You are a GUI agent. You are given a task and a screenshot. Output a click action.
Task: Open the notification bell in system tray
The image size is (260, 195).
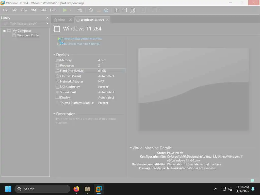pyautogui.click(x=253, y=189)
